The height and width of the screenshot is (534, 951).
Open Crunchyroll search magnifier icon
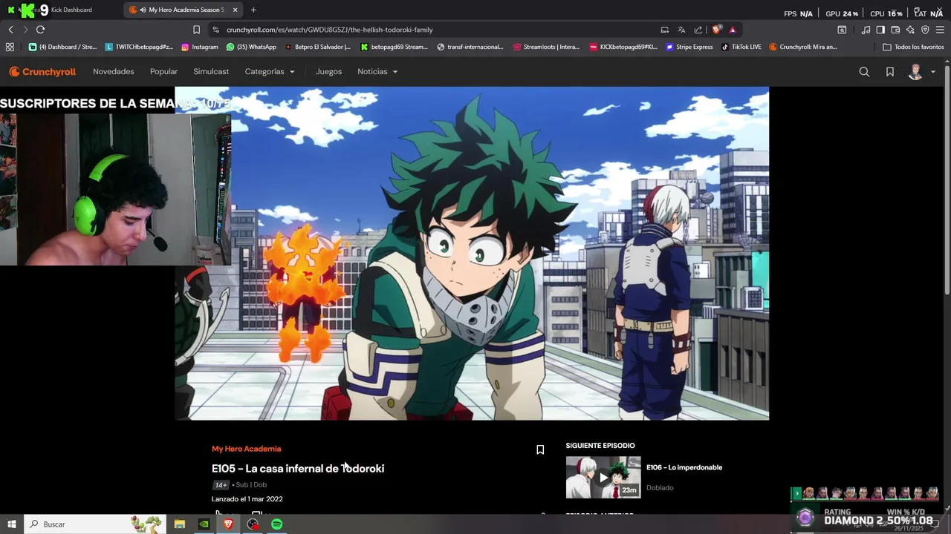(864, 72)
